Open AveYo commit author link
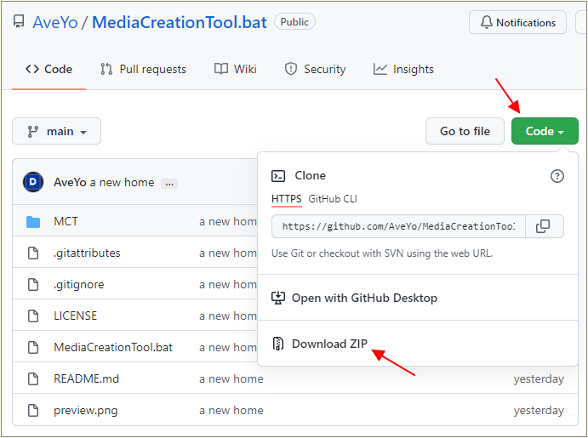 click(x=70, y=183)
